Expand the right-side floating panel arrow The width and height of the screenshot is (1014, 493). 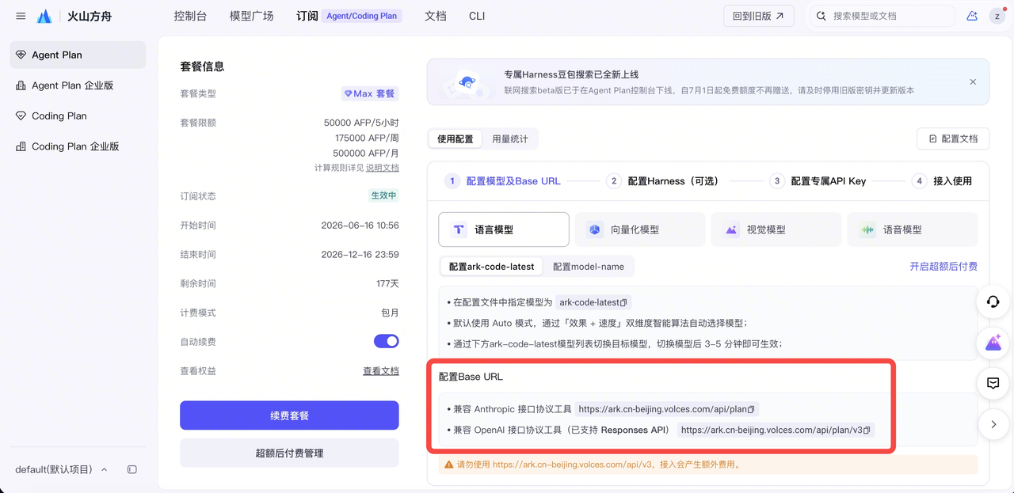pos(993,424)
